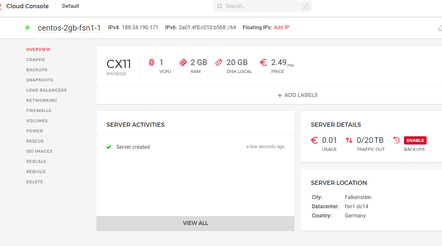Click the SERVER LOCATION heading
The height and width of the screenshot is (246, 442).
click(339, 183)
